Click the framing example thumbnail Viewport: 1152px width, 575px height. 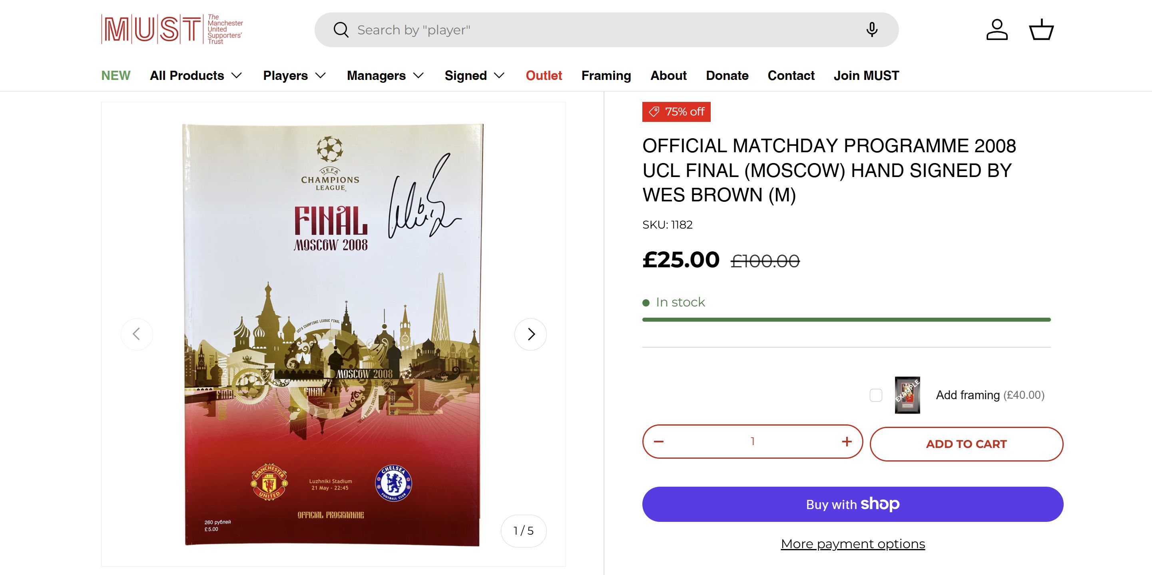click(x=907, y=395)
